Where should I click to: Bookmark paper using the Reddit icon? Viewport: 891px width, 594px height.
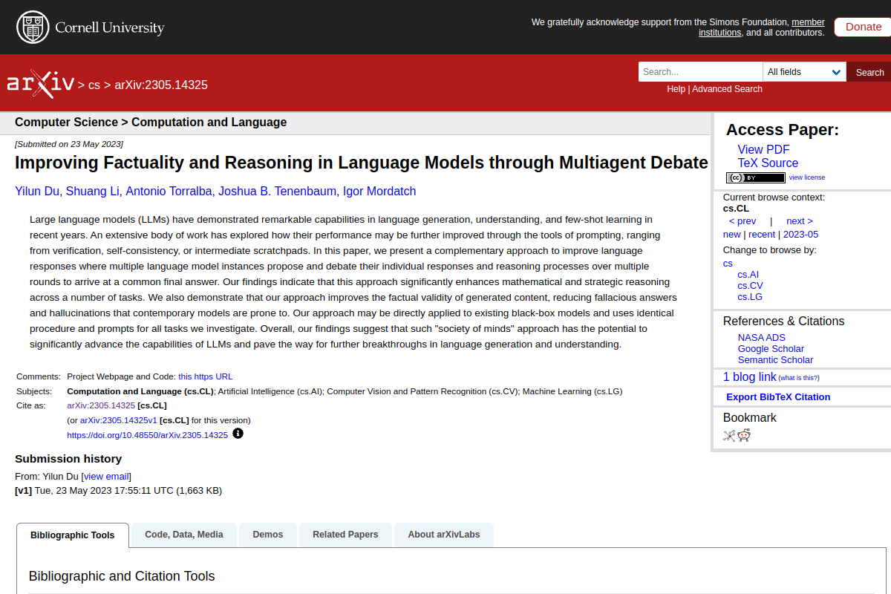click(x=744, y=436)
